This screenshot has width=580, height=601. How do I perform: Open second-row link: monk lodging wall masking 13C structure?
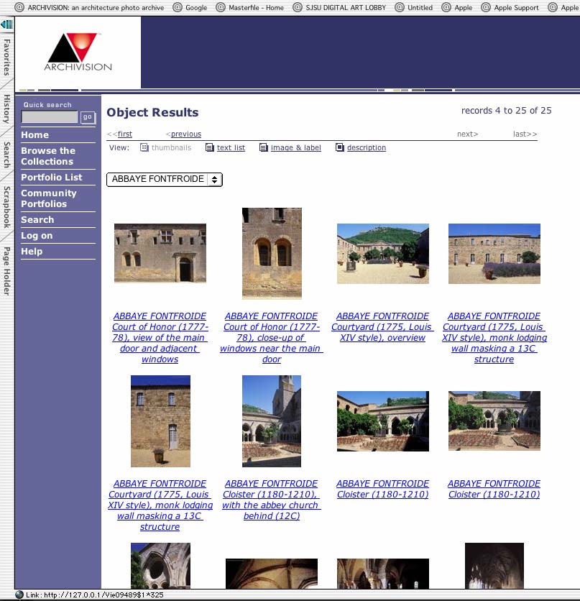pyautogui.click(x=160, y=505)
